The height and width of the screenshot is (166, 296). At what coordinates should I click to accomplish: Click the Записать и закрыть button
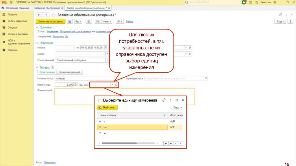point(50,21)
